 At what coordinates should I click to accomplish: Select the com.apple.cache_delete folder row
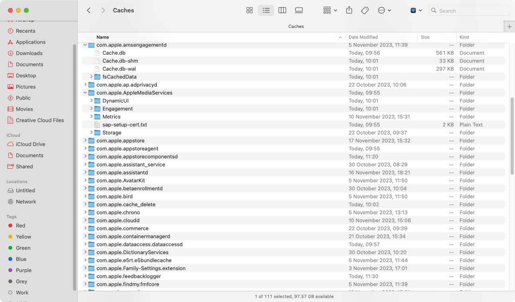[x=293, y=204]
